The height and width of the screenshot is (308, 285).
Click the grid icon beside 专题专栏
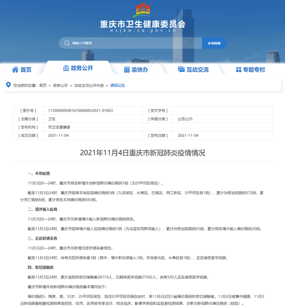pos(238,69)
